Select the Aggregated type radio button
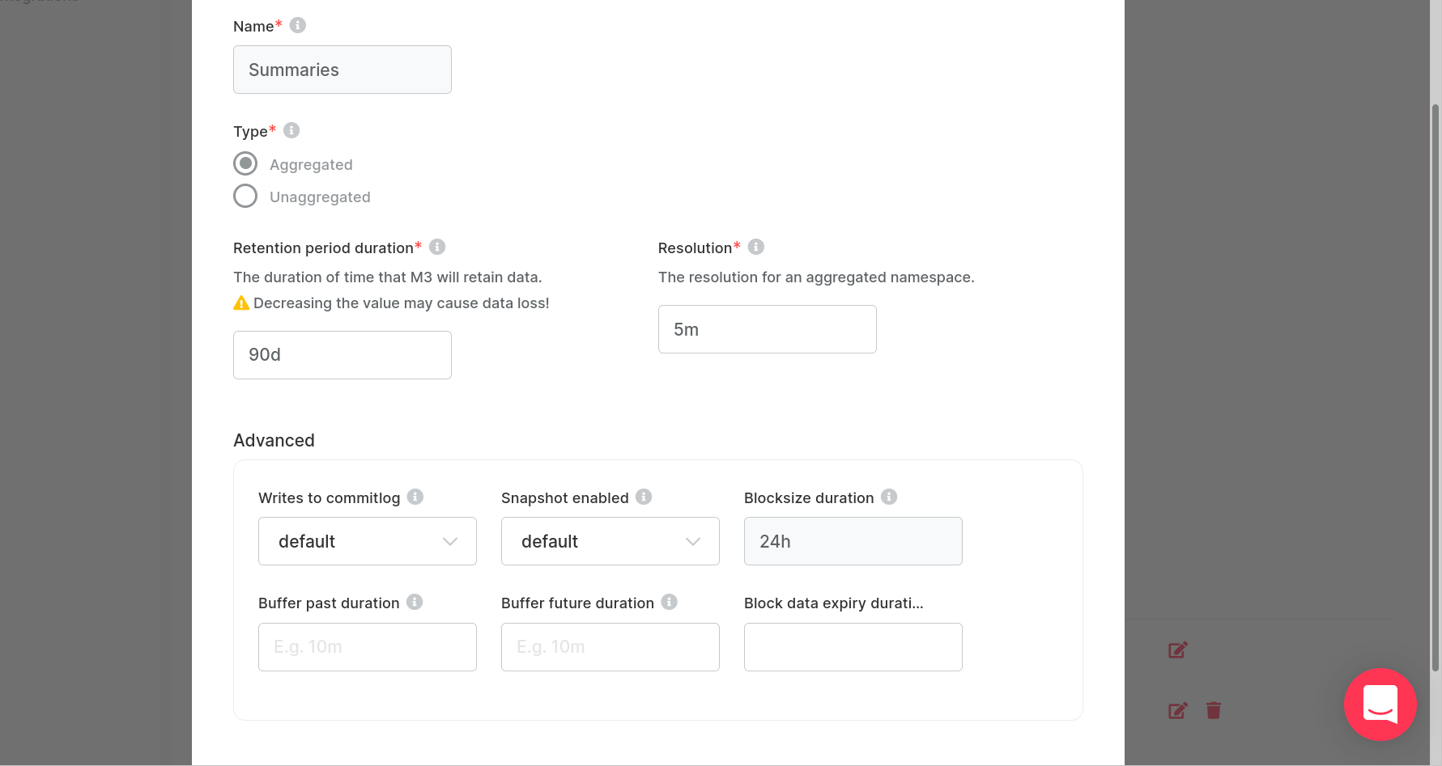Screen dimensions: 1442x766 [245, 163]
